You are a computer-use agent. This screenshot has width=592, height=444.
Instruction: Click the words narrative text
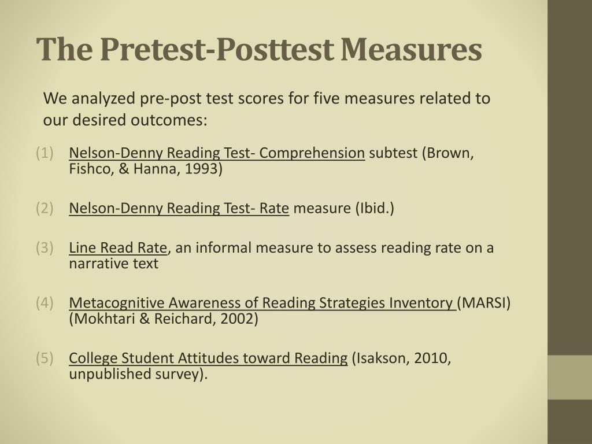point(114,264)
